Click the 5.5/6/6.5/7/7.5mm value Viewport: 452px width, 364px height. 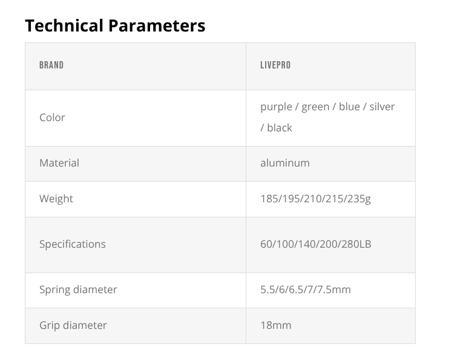306,290
